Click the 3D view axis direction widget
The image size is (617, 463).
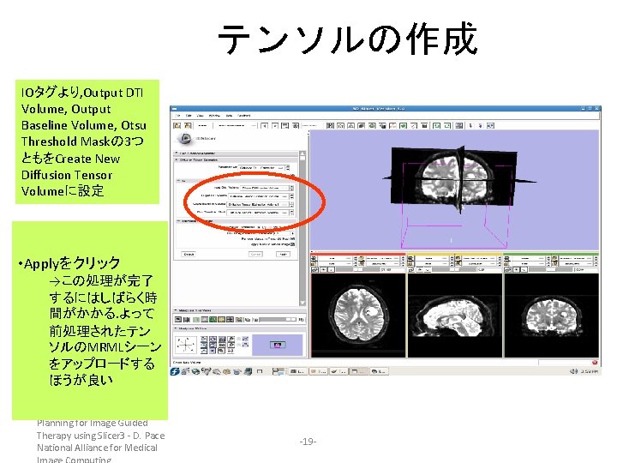click(x=185, y=345)
